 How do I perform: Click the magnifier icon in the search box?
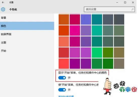(x=132, y=9)
